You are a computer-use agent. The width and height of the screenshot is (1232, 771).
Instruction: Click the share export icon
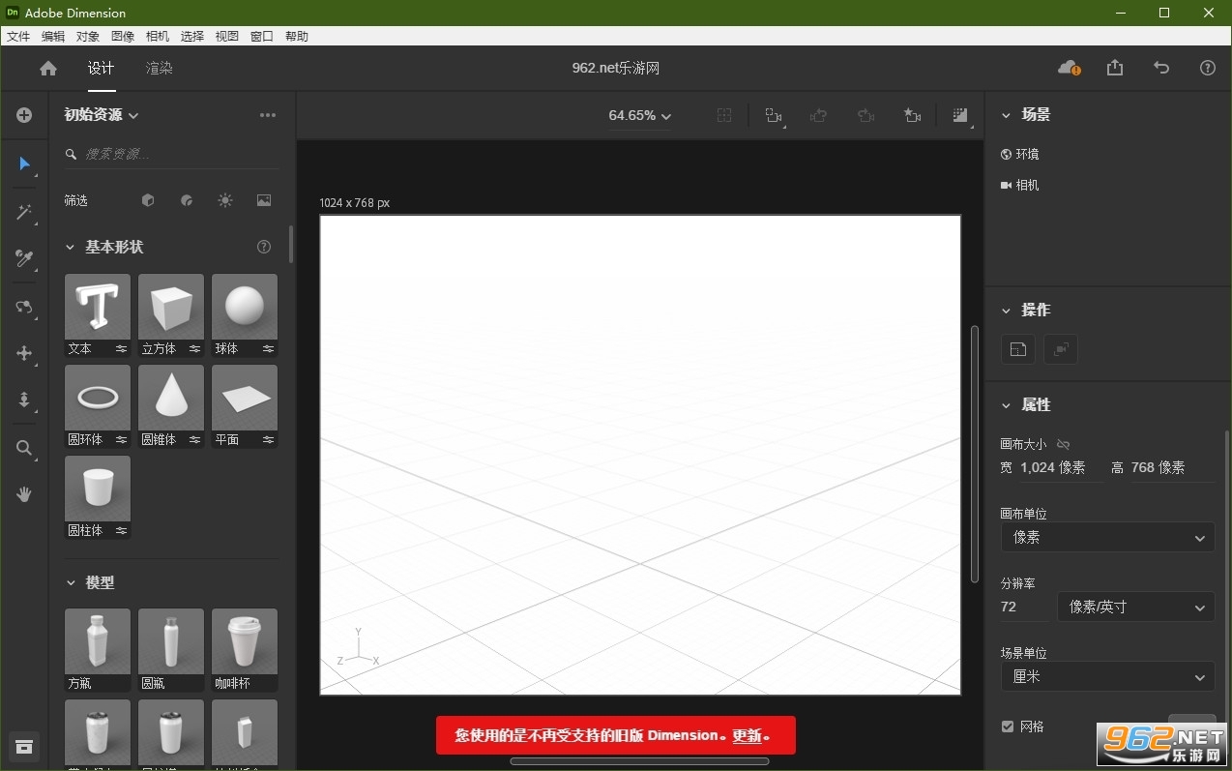[1115, 68]
